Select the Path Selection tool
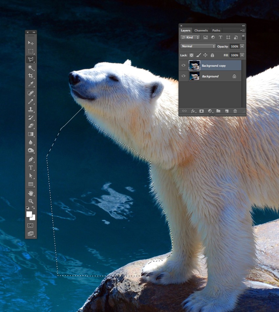 (x=31, y=176)
